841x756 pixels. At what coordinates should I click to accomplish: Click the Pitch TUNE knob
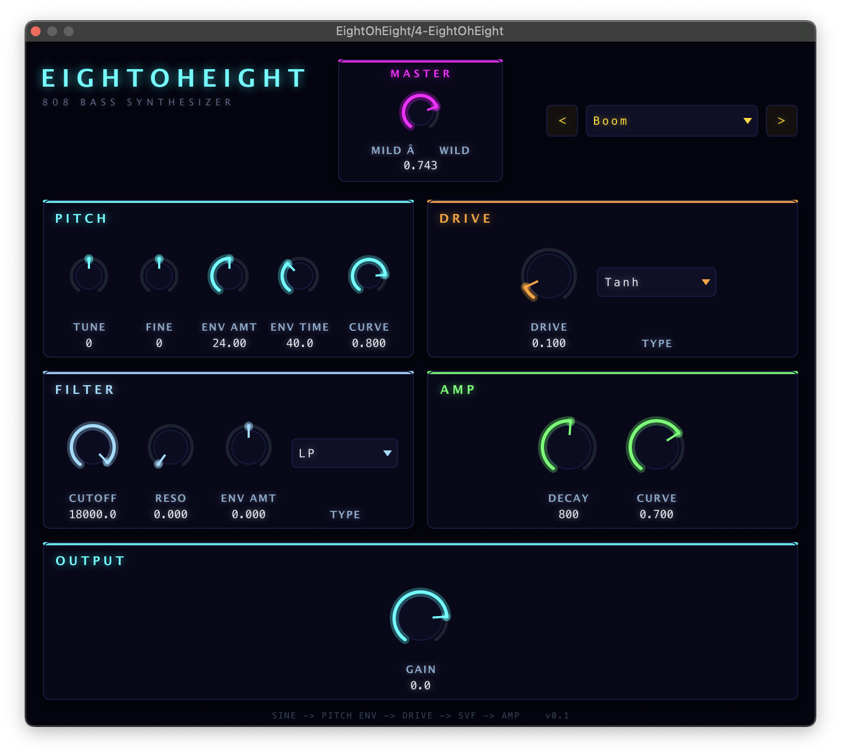89,274
